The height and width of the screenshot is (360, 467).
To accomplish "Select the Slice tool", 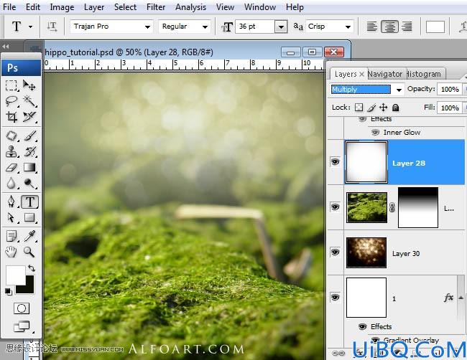I will (29, 117).
